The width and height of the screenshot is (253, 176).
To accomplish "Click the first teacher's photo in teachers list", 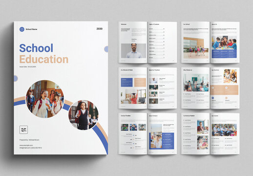I will coord(153,81).
